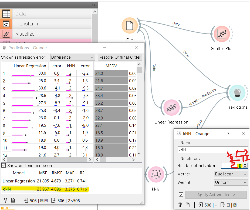
Task: Click Model → Predictors link label
Action: coord(202,97)
